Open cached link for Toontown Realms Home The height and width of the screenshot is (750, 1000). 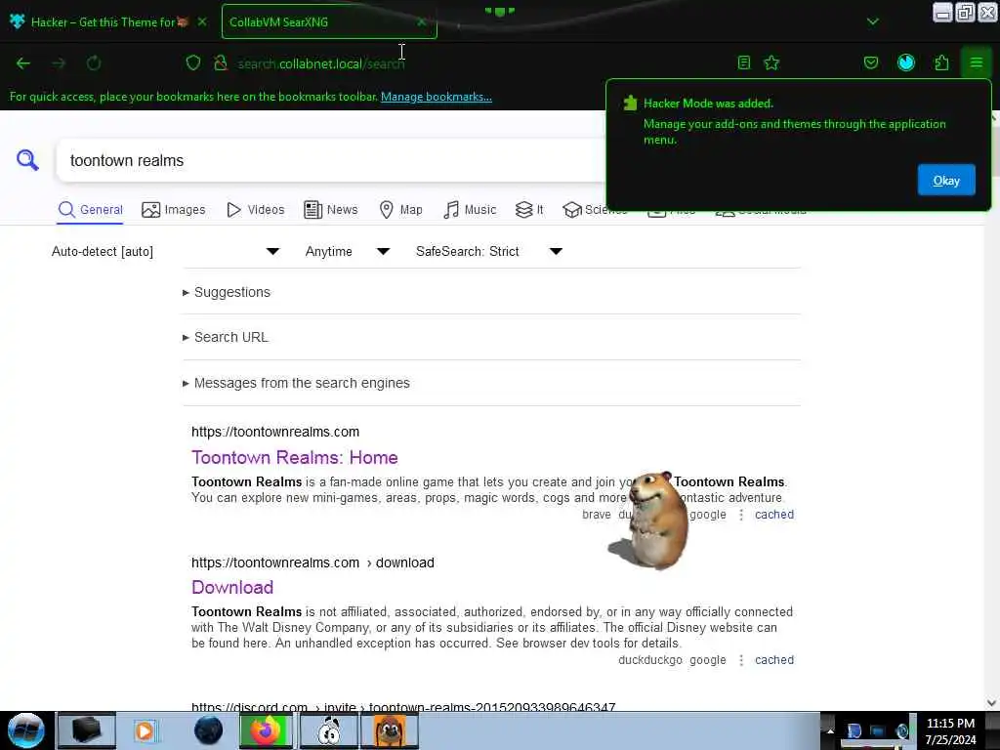coord(774,515)
